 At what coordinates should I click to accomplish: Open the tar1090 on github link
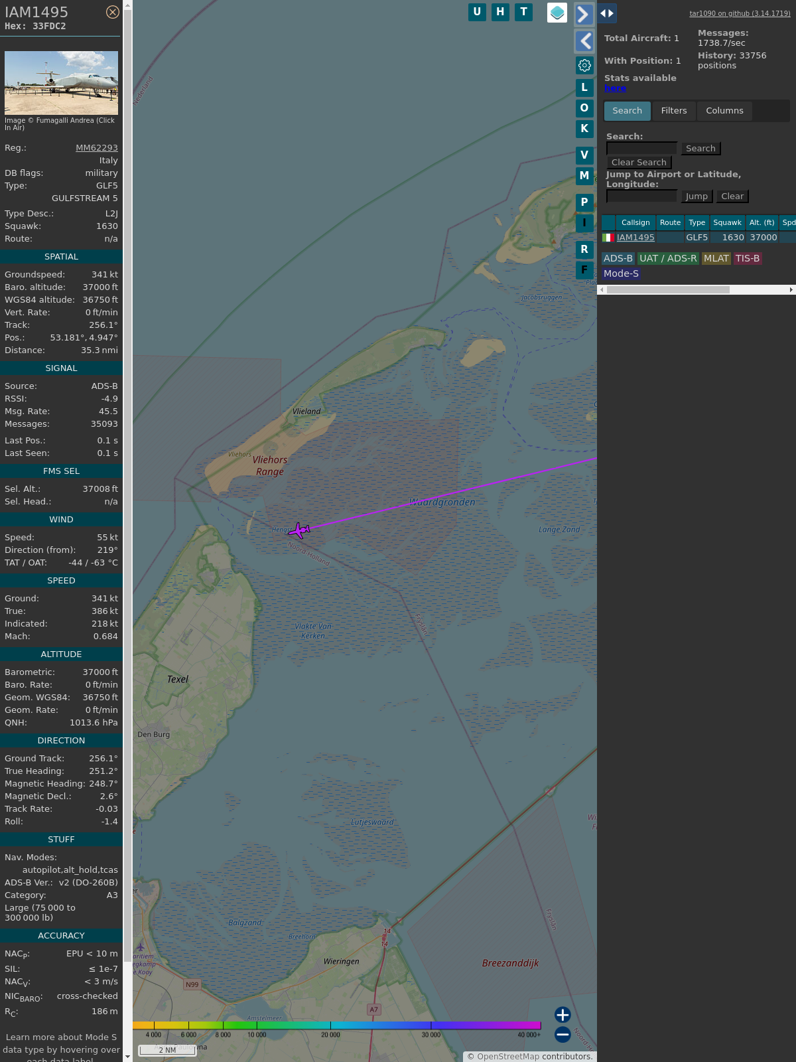point(740,13)
